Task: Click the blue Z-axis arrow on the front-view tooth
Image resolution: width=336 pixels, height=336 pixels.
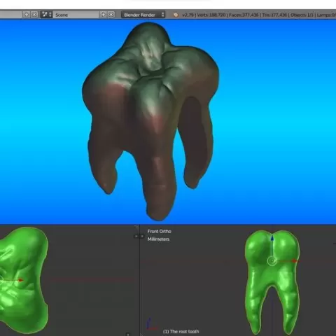Action: [x=272, y=239]
